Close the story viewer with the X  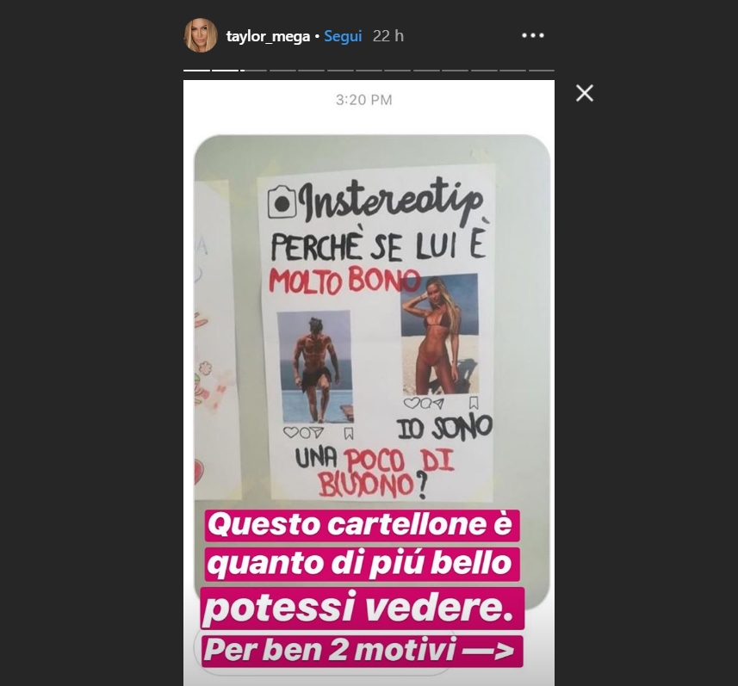[585, 93]
